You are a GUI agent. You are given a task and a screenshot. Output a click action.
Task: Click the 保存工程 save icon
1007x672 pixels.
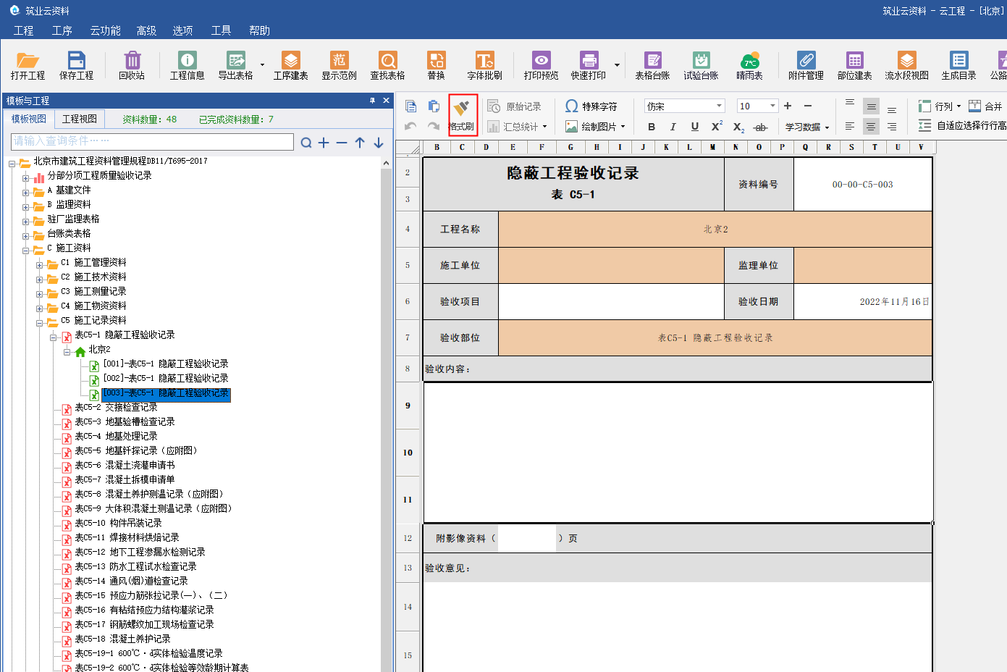point(76,65)
